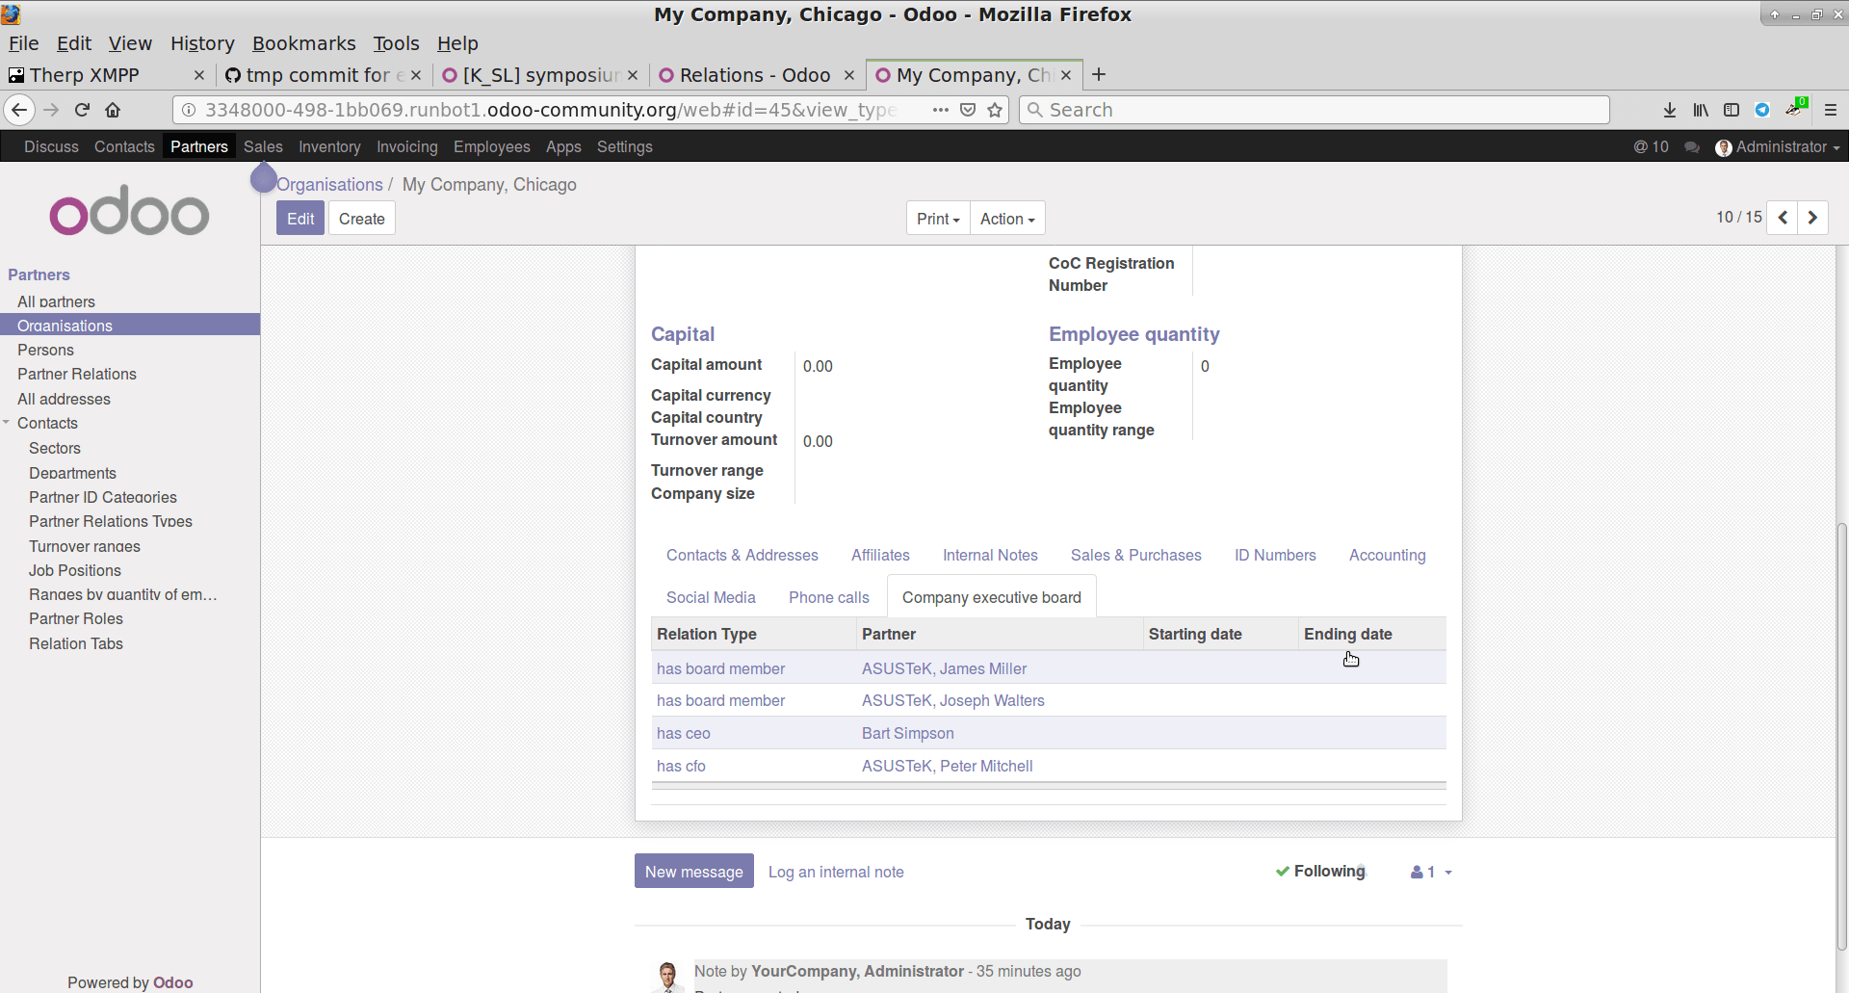This screenshot has height=993, width=1849.
Task: Open the Internal Notes tab
Action: 990,555
